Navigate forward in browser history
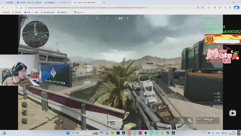The image size is (241, 136). [x=12, y=7]
